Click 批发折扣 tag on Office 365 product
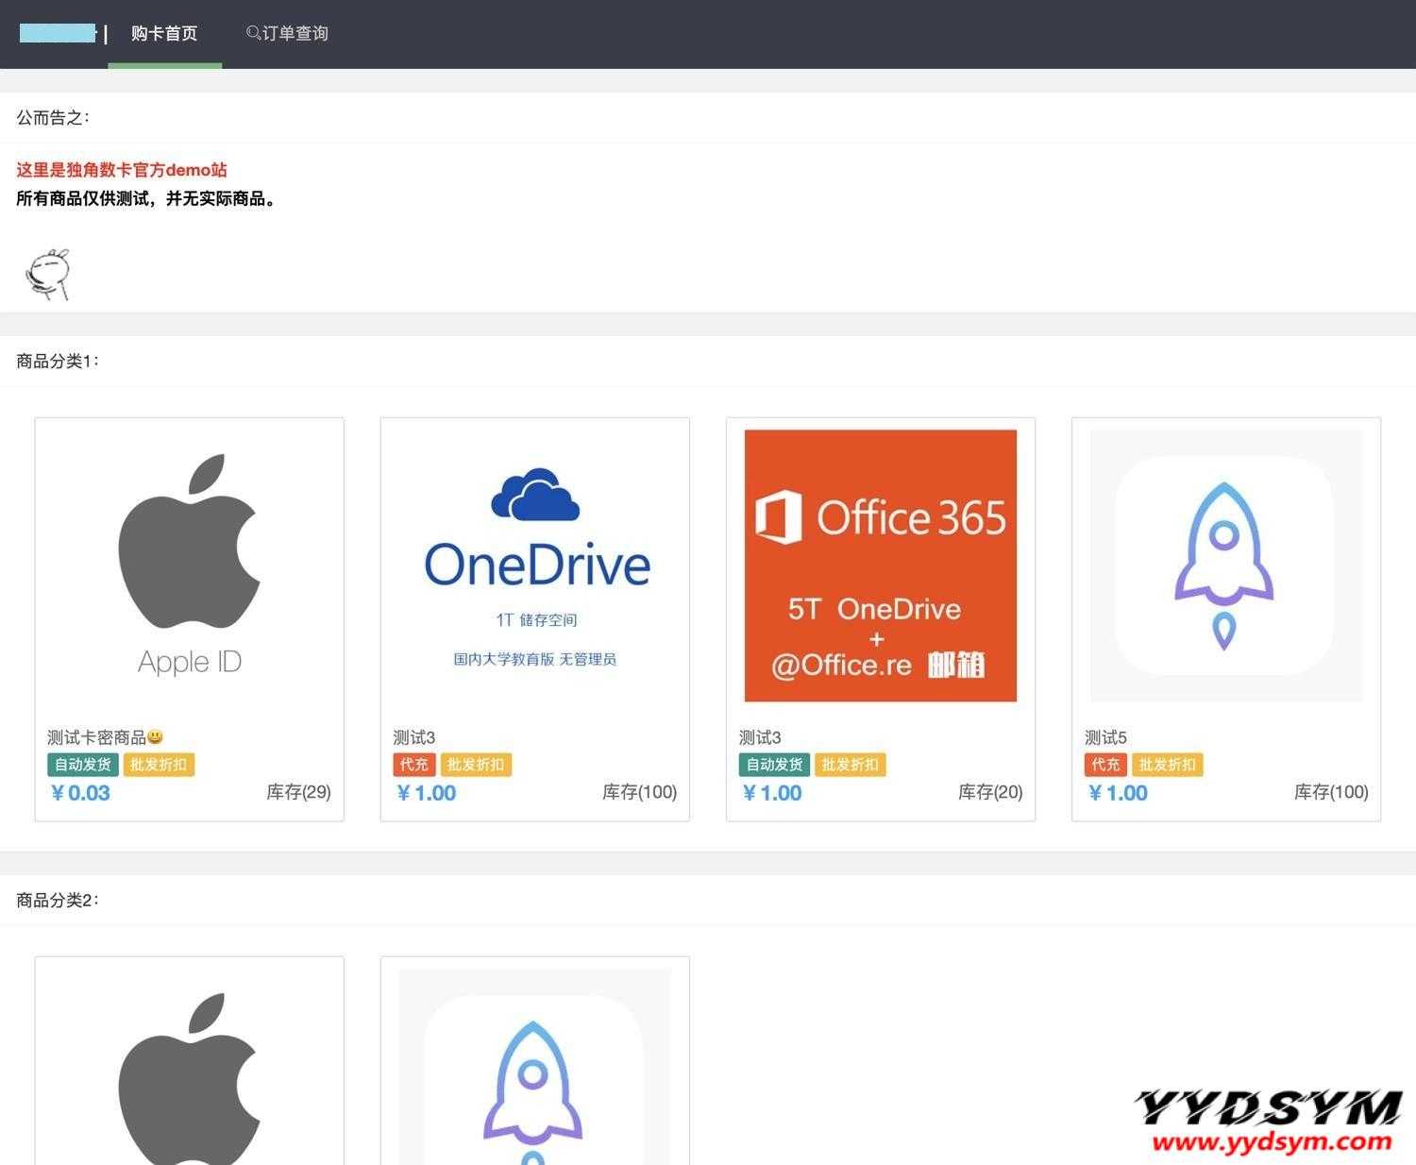This screenshot has height=1165, width=1416. (850, 765)
